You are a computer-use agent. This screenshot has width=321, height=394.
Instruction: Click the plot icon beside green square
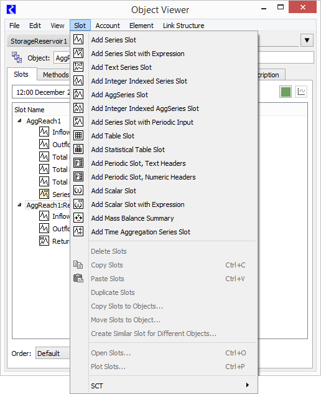(x=301, y=92)
